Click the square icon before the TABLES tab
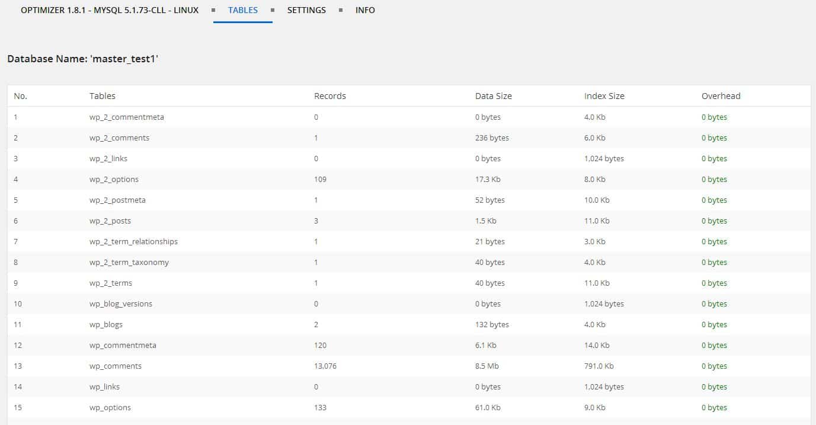The width and height of the screenshot is (816, 425). point(212,9)
